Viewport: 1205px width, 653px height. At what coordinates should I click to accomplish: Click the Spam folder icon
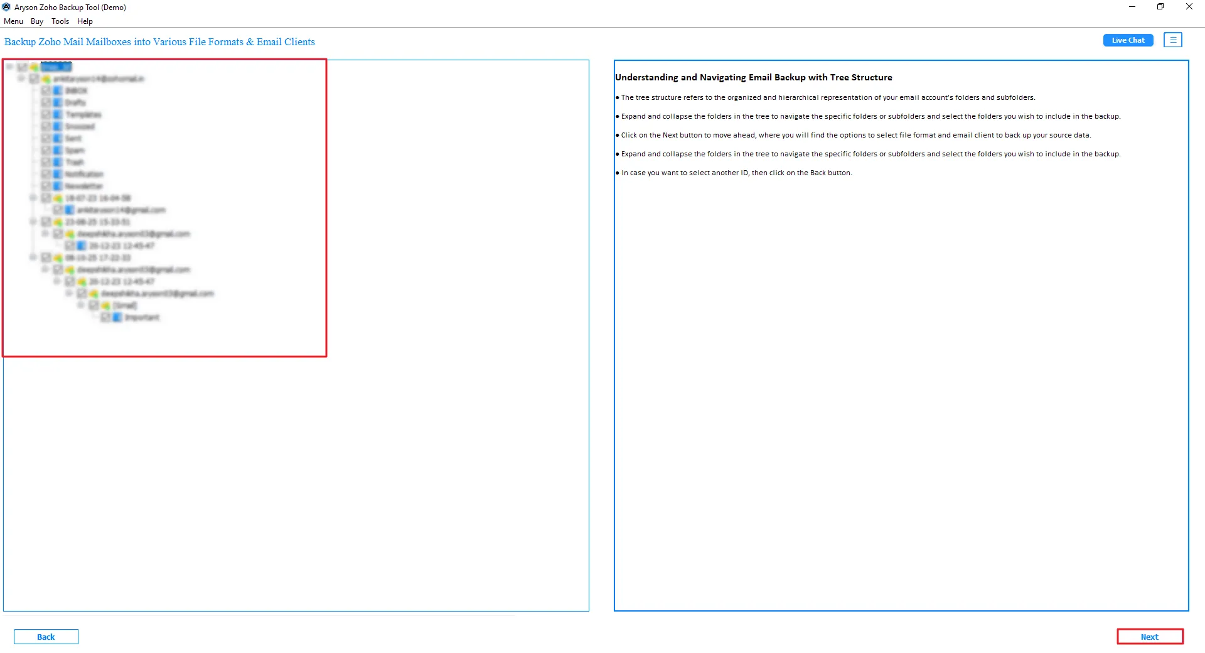coord(58,150)
